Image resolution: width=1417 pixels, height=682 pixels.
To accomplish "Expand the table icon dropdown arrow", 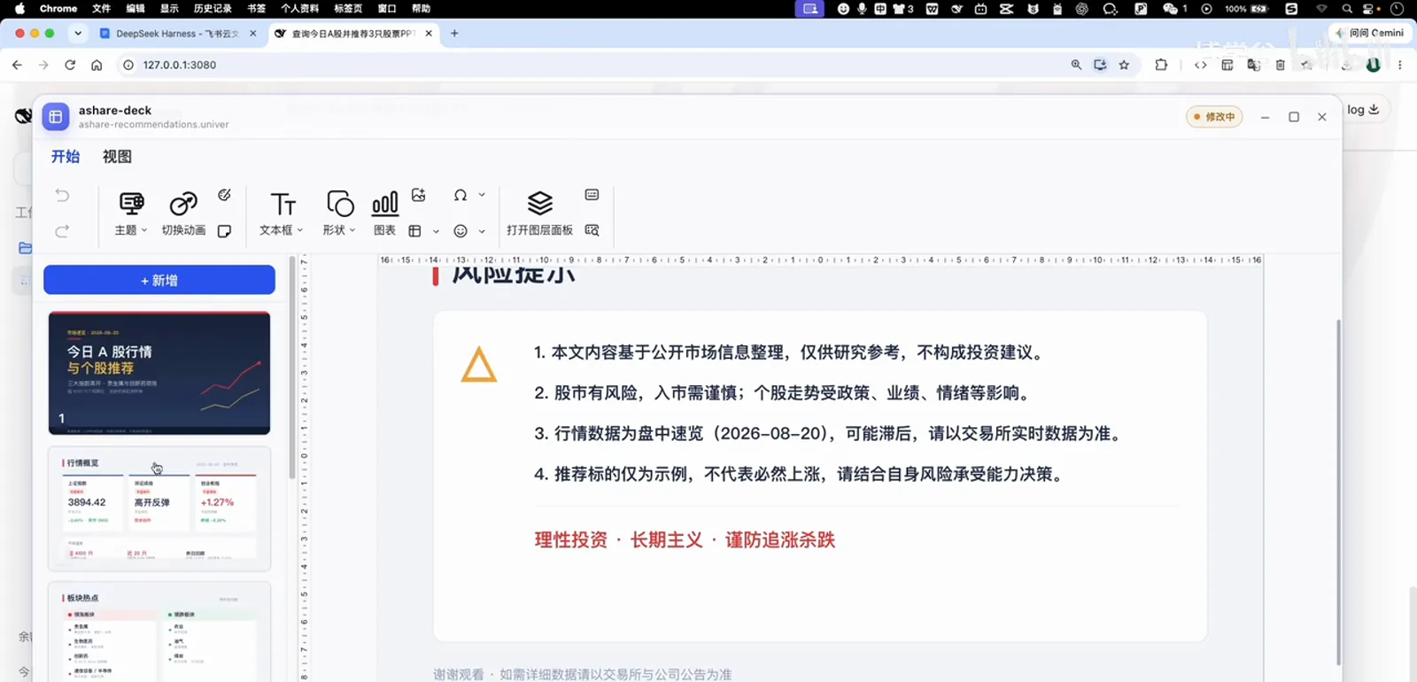I will pos(436,231).
